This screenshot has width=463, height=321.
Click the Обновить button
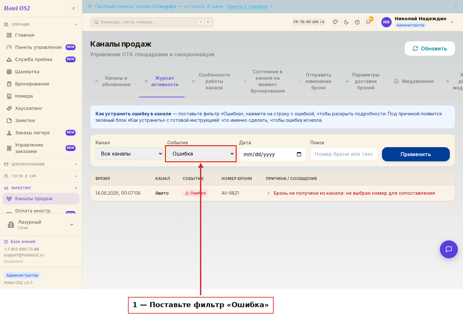point(430,49)
